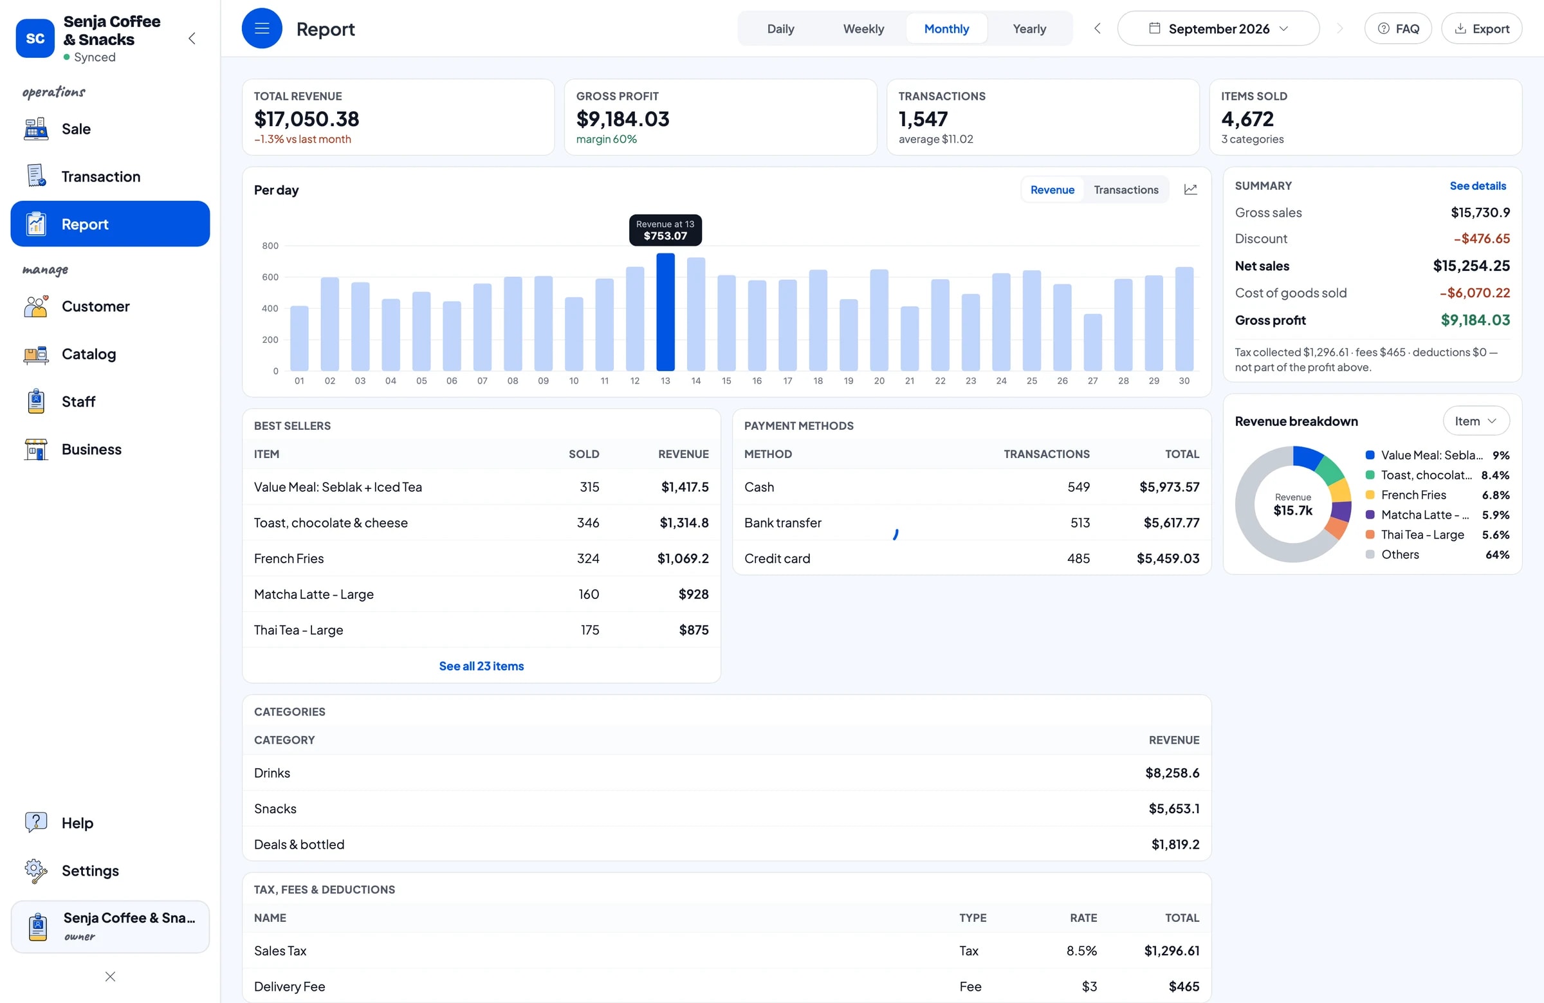Open the Item breakdown dropdown

click(x=1476, y=421)
